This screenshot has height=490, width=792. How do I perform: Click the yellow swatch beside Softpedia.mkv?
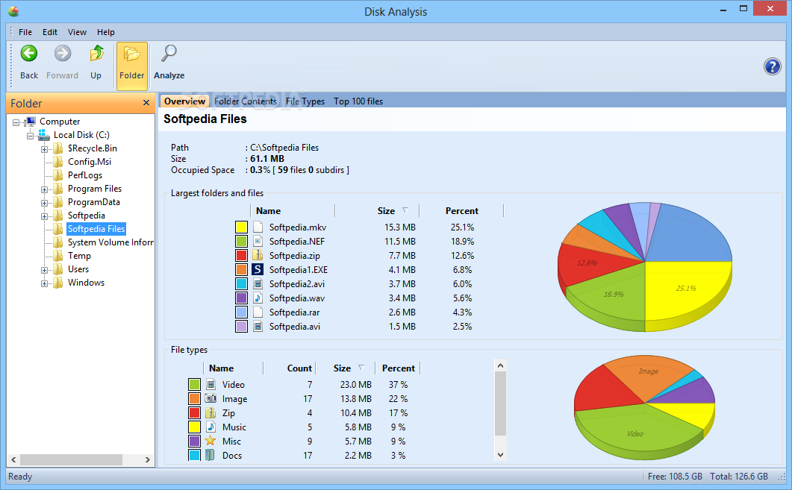point(241,227)
